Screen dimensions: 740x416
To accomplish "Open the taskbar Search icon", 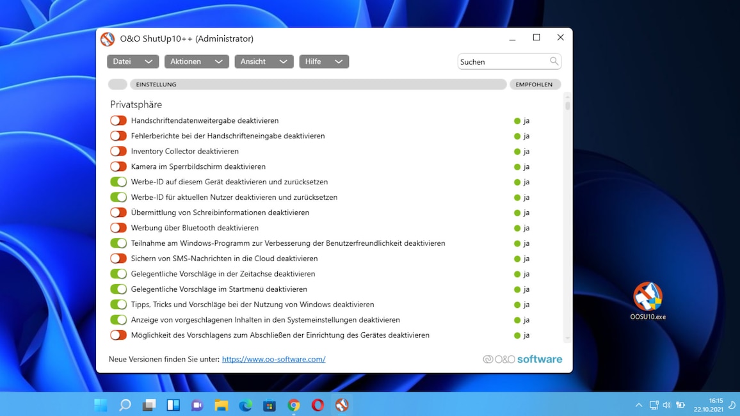I will tap(125, 405).
